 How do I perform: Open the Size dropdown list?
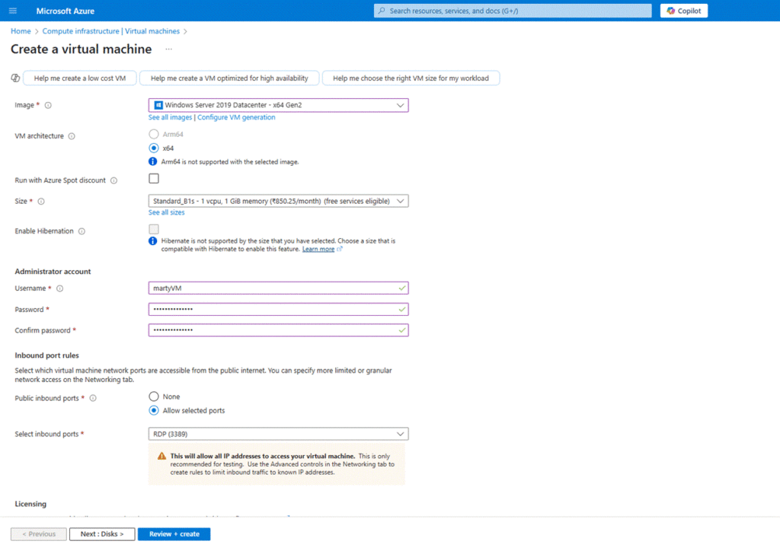[278, 201]
